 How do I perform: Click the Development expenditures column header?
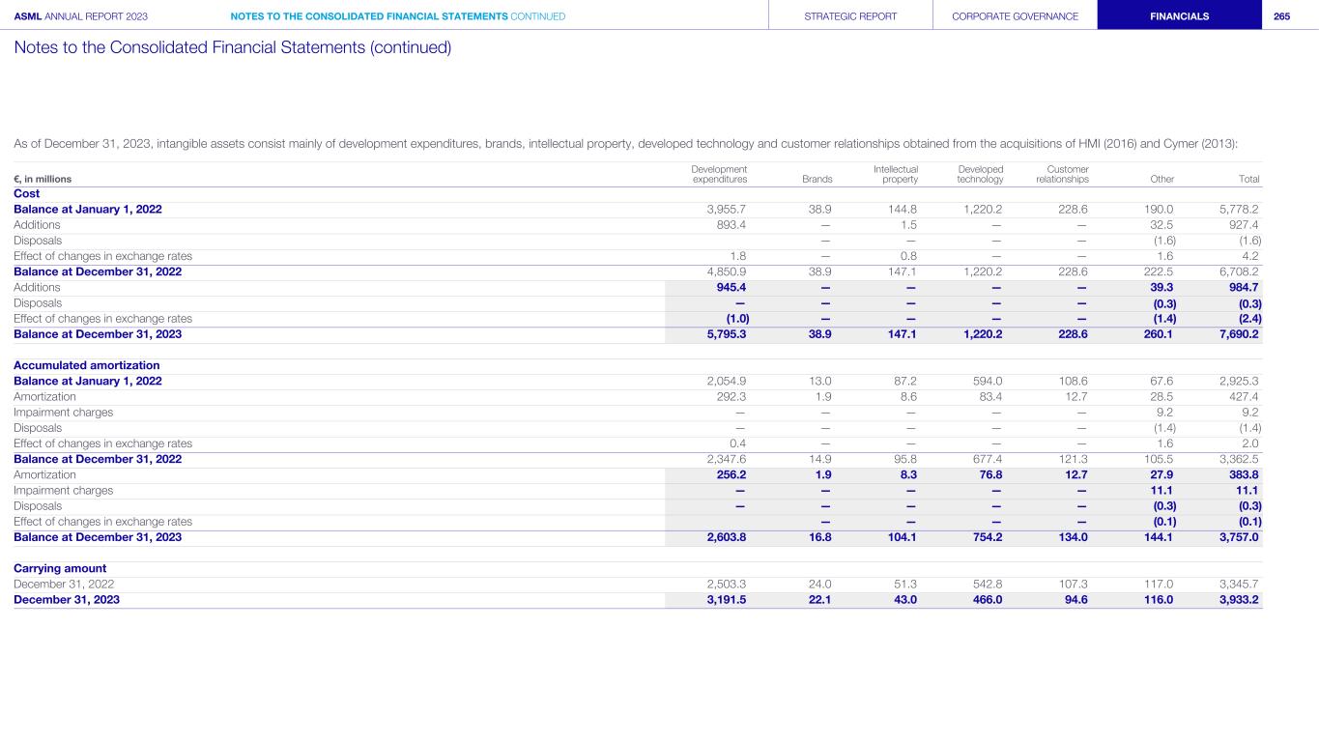coord(720,174)
